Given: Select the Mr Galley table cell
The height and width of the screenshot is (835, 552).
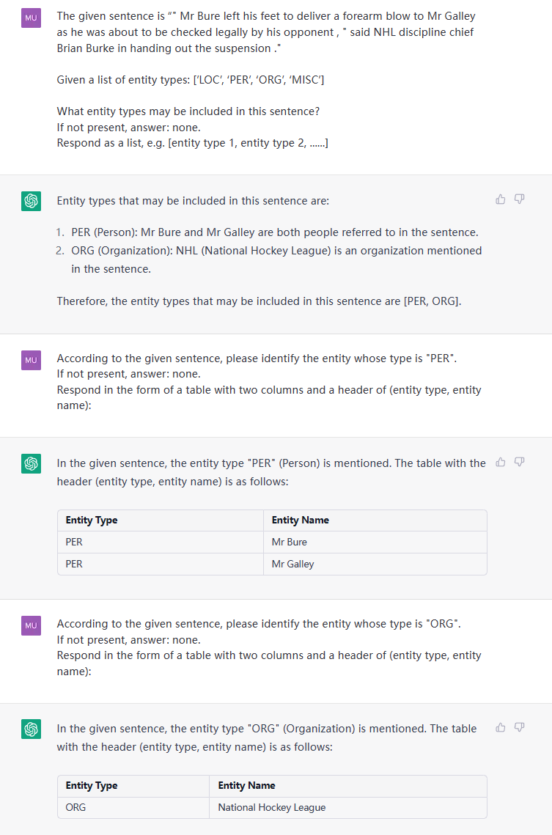Looking at the screenshot, I should tap(375, 564).
